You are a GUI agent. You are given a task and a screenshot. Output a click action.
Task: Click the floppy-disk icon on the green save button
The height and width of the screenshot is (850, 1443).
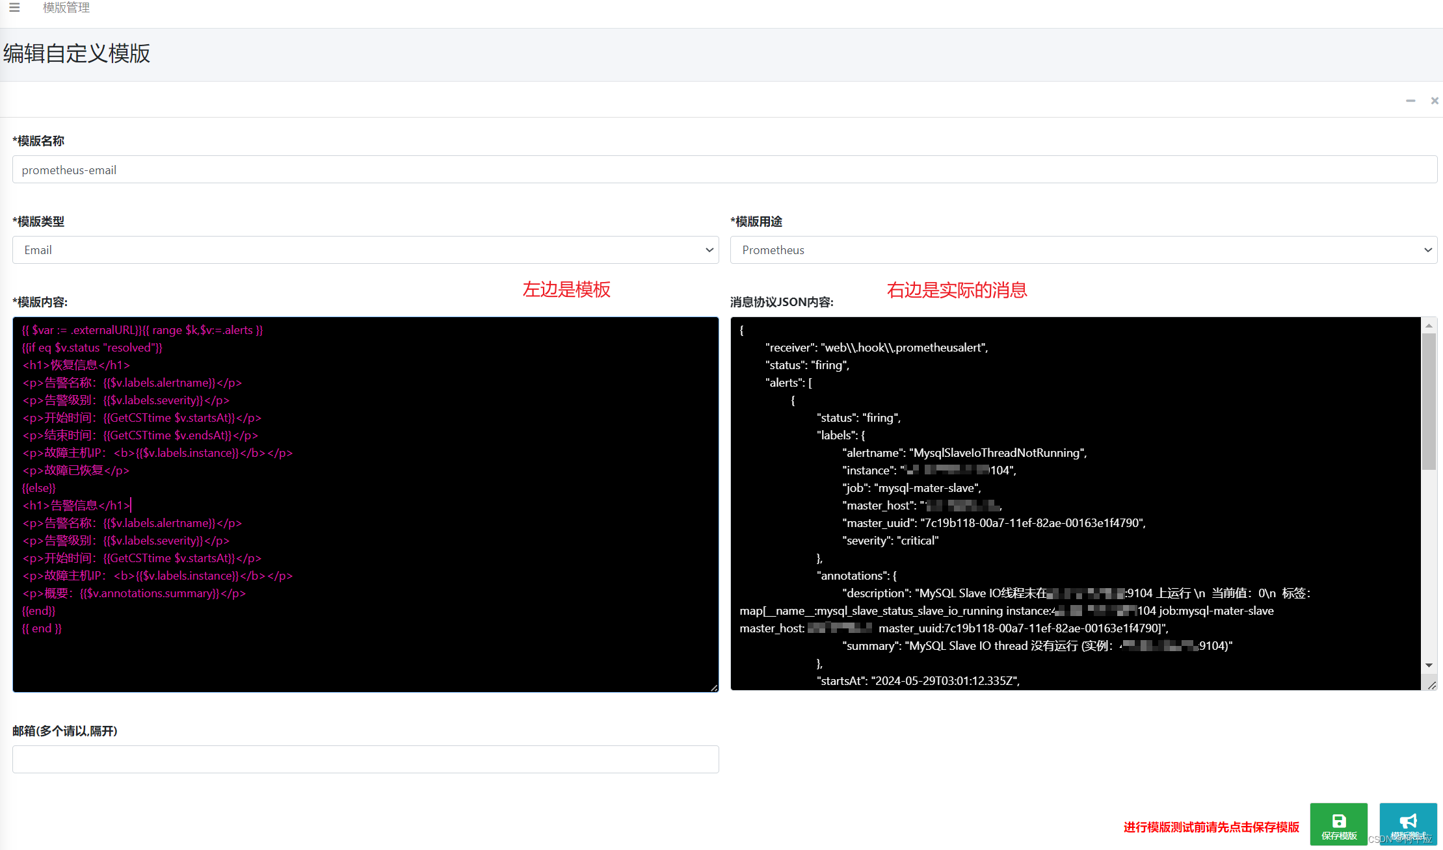click(1338, 820)
